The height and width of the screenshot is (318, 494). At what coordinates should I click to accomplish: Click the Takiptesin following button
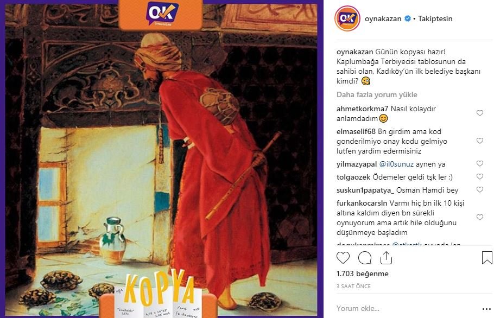click(435, 18)
